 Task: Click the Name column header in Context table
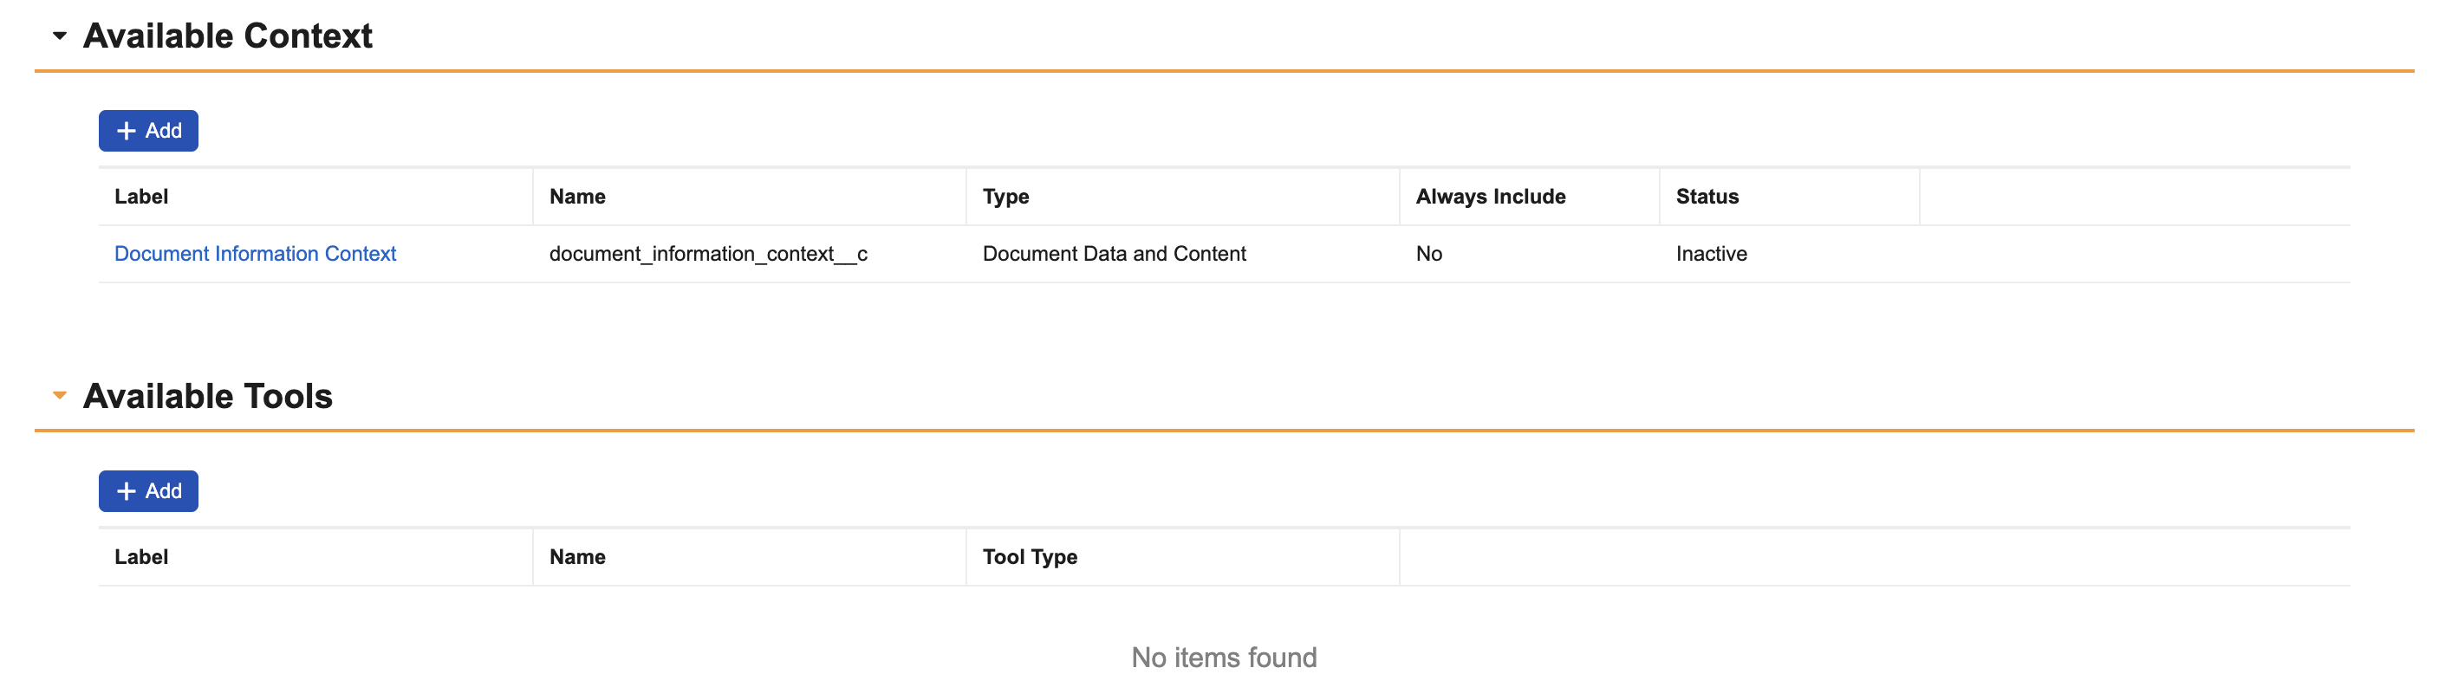577,197
